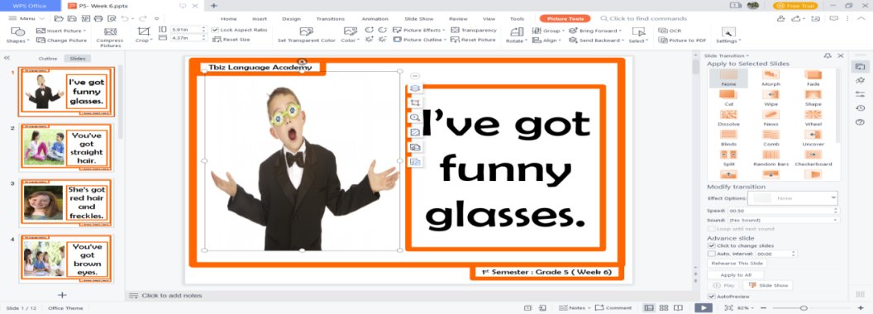This screenshot has width=873, height=314.
Task: Click Transparency in ribbon
Action: coord(474,30)
